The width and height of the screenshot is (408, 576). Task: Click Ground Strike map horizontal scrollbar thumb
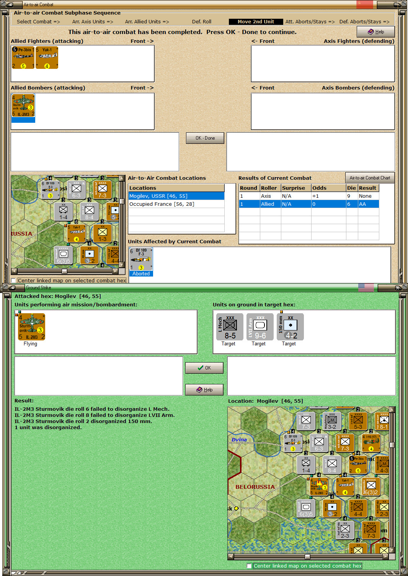(307, 556)
